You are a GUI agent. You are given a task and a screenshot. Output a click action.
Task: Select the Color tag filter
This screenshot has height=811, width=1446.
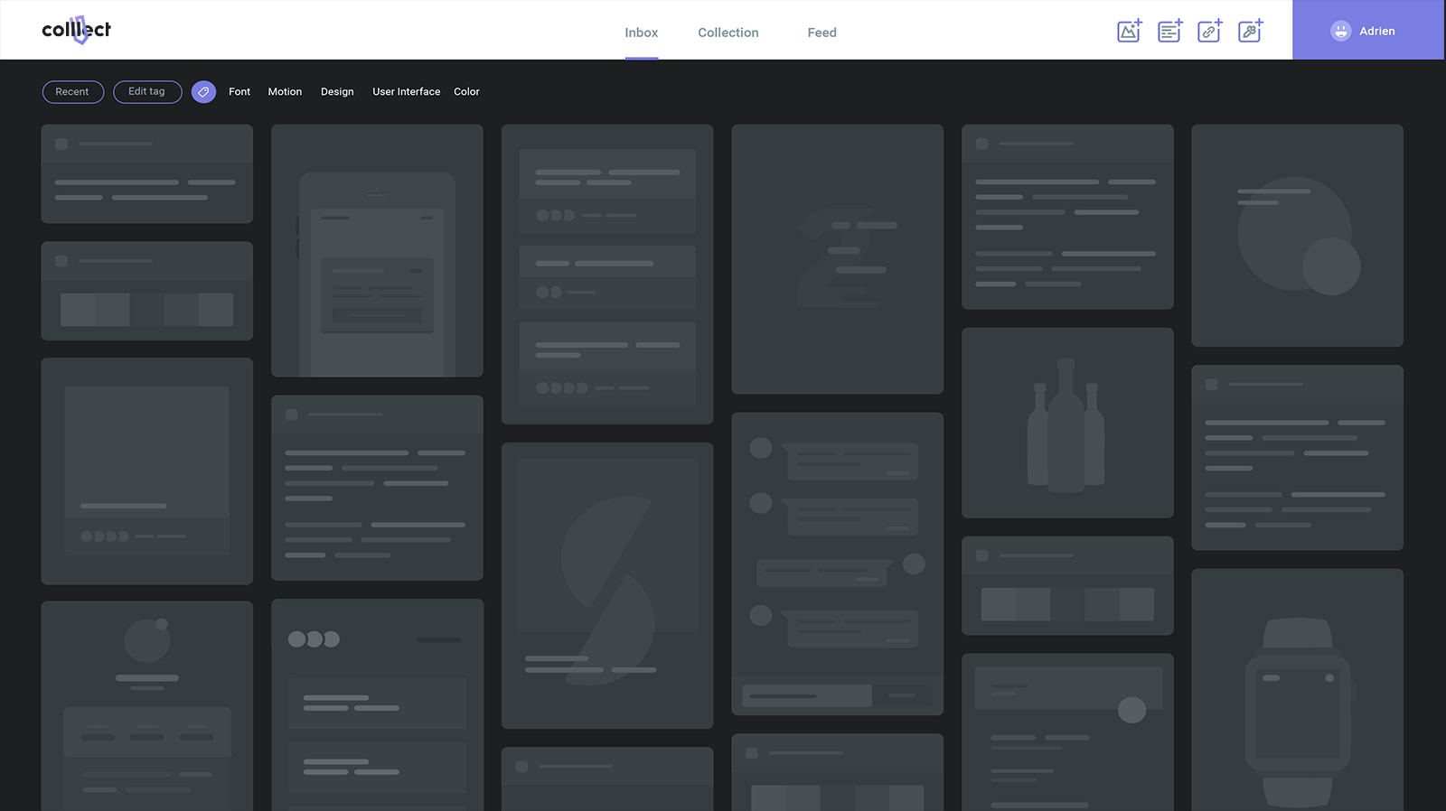[466, 92]
